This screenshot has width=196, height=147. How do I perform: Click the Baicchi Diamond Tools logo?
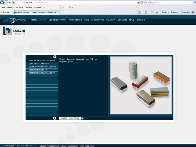pos(14,20)
